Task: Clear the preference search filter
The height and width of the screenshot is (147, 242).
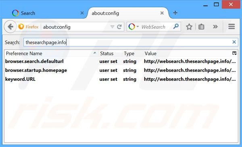Action: click(234, 42)
